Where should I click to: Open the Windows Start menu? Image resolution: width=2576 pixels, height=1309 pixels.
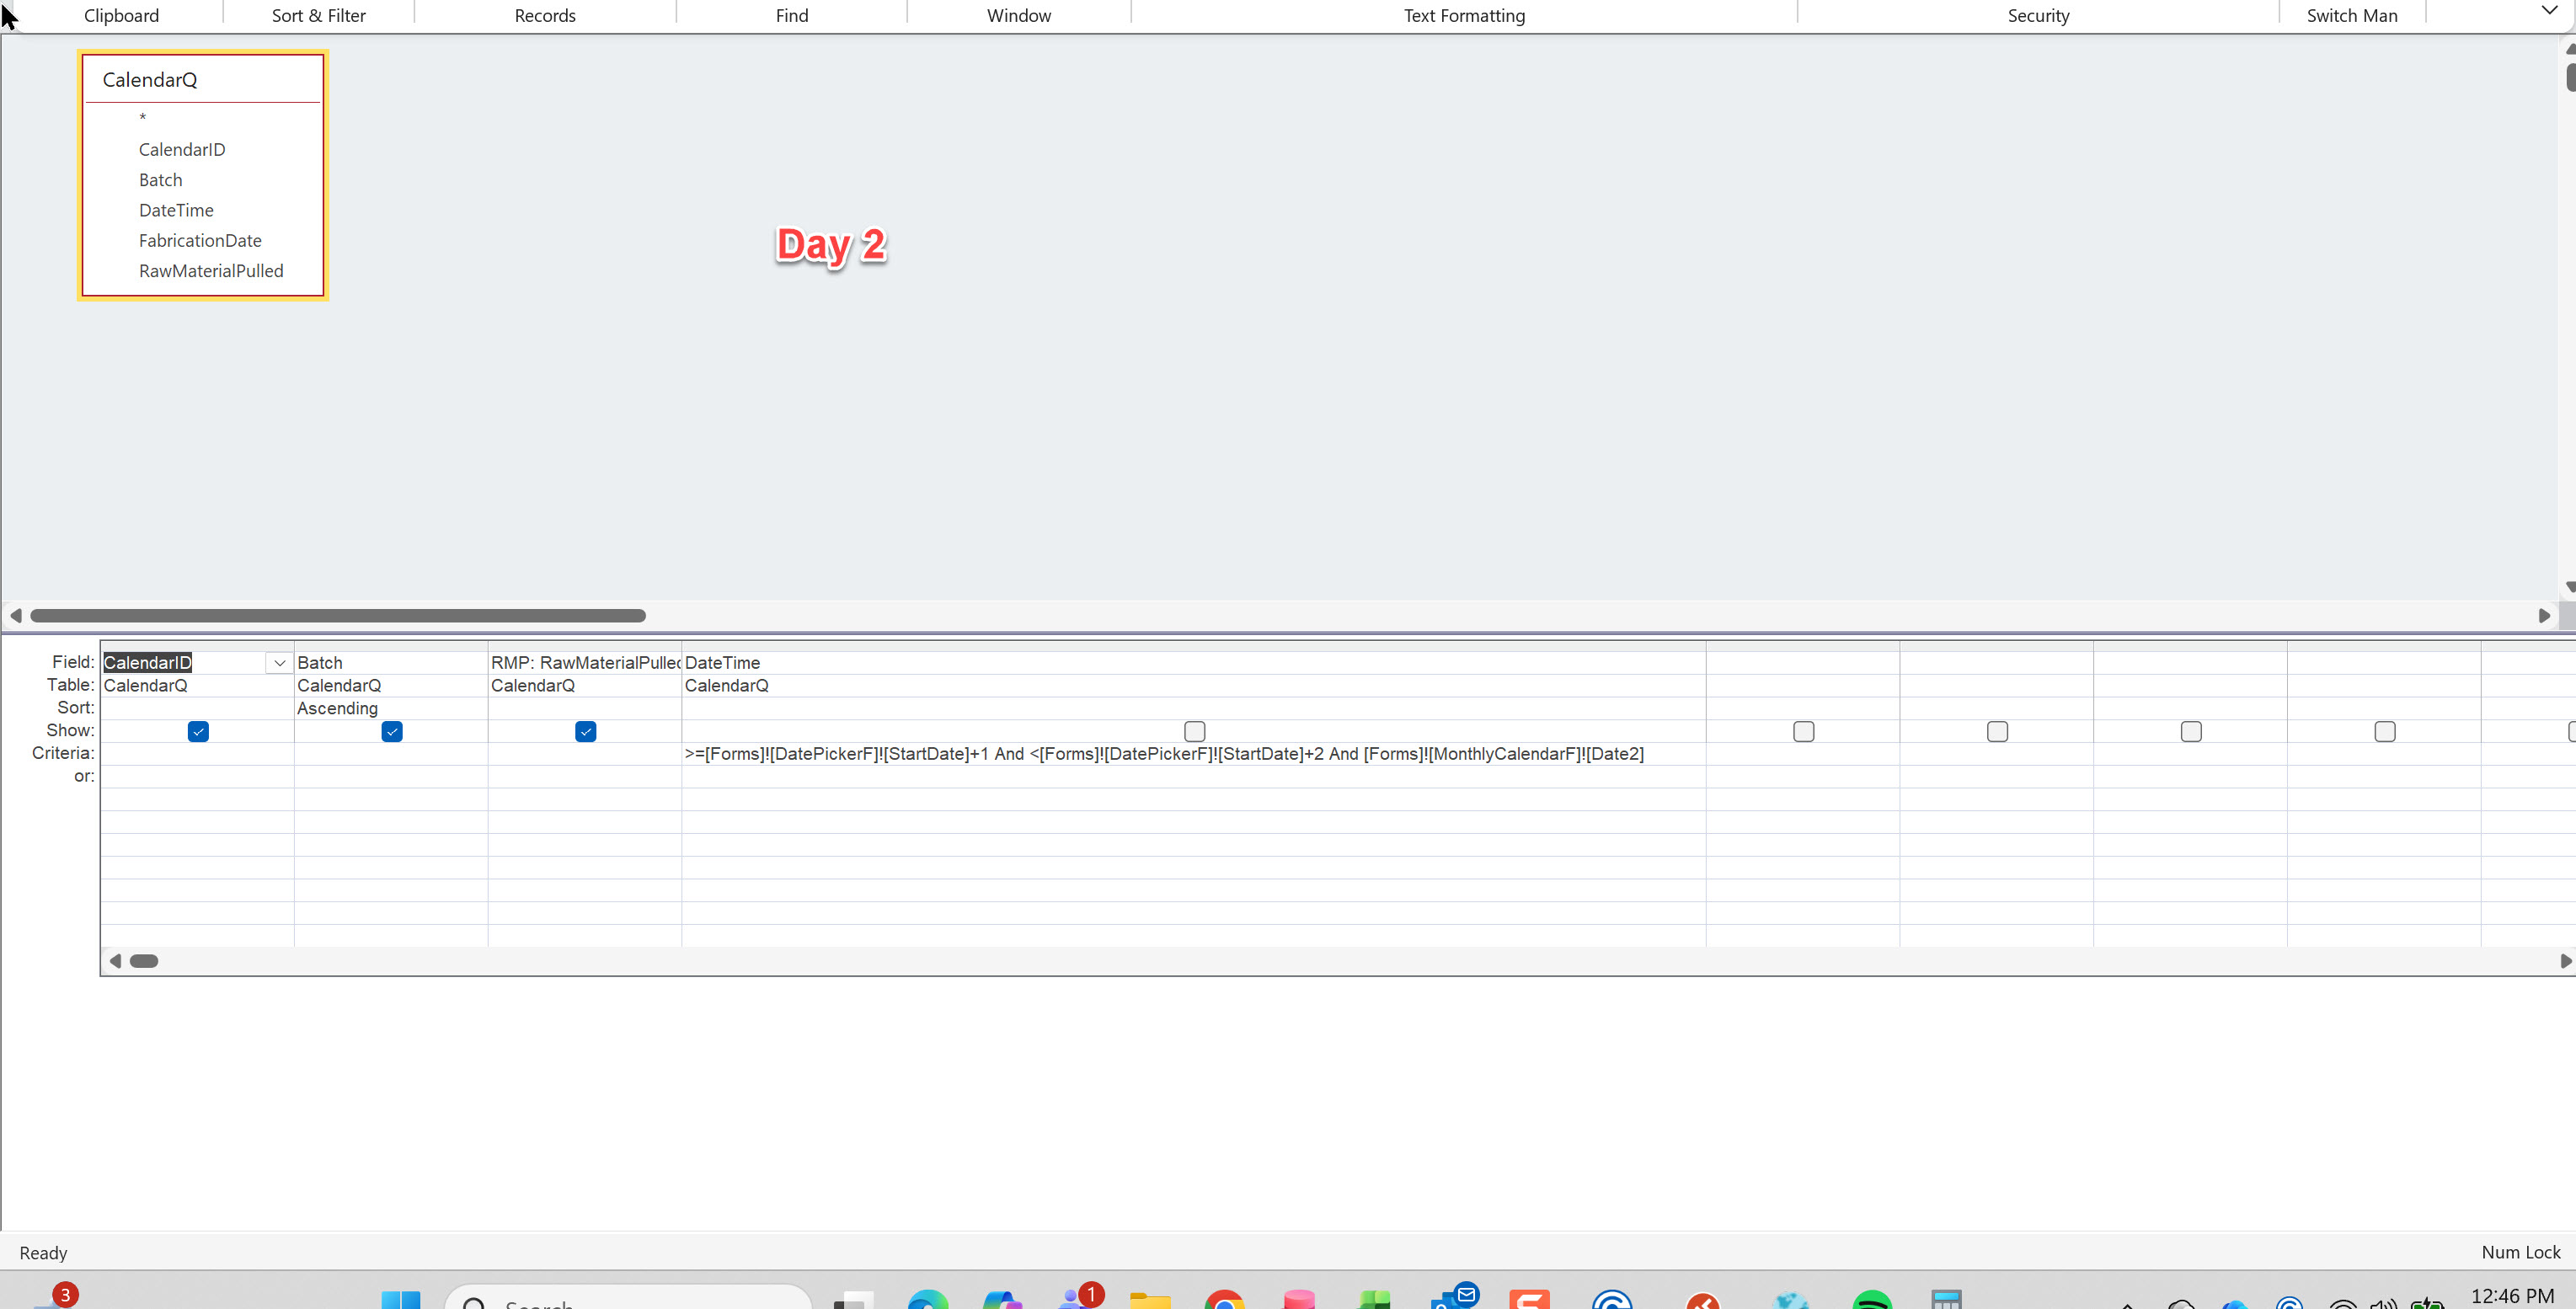tap(401, 1299)
